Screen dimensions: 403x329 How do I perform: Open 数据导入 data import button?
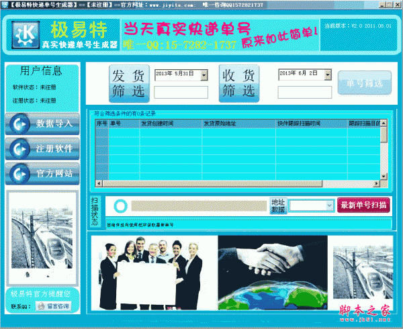42,124
